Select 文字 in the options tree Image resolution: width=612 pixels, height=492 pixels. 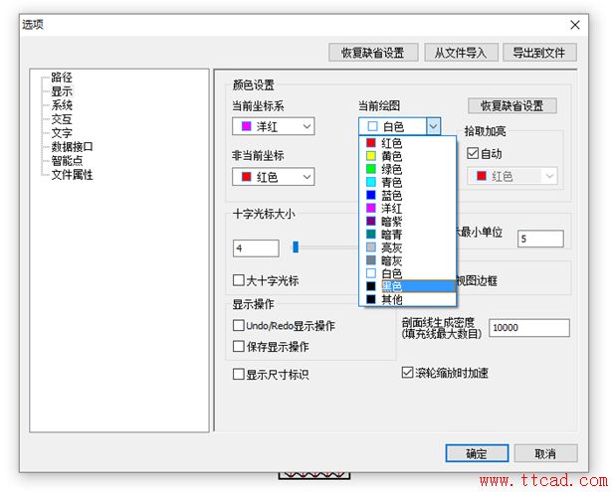[62, 133]
